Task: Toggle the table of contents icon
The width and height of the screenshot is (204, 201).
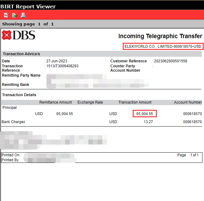Action: point(6,15)
